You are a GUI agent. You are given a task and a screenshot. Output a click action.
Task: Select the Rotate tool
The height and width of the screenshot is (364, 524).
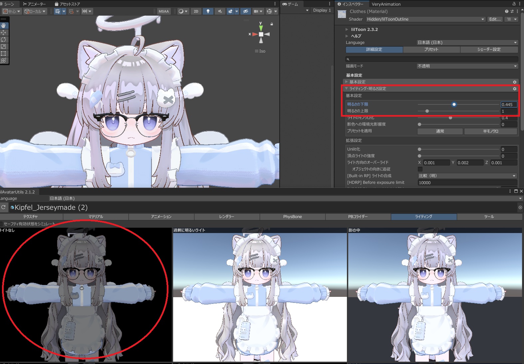tap(4, 40)
